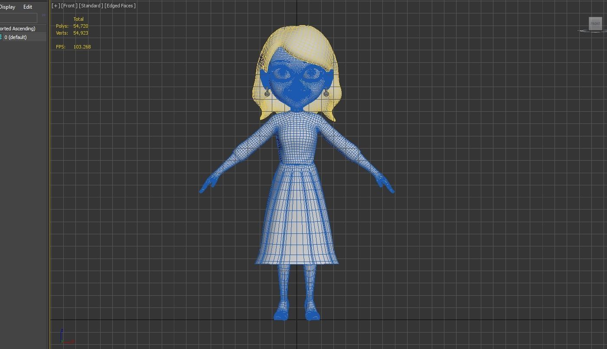
Task: Open the [+] viewport general menu
Action: (x=55, y=6)
